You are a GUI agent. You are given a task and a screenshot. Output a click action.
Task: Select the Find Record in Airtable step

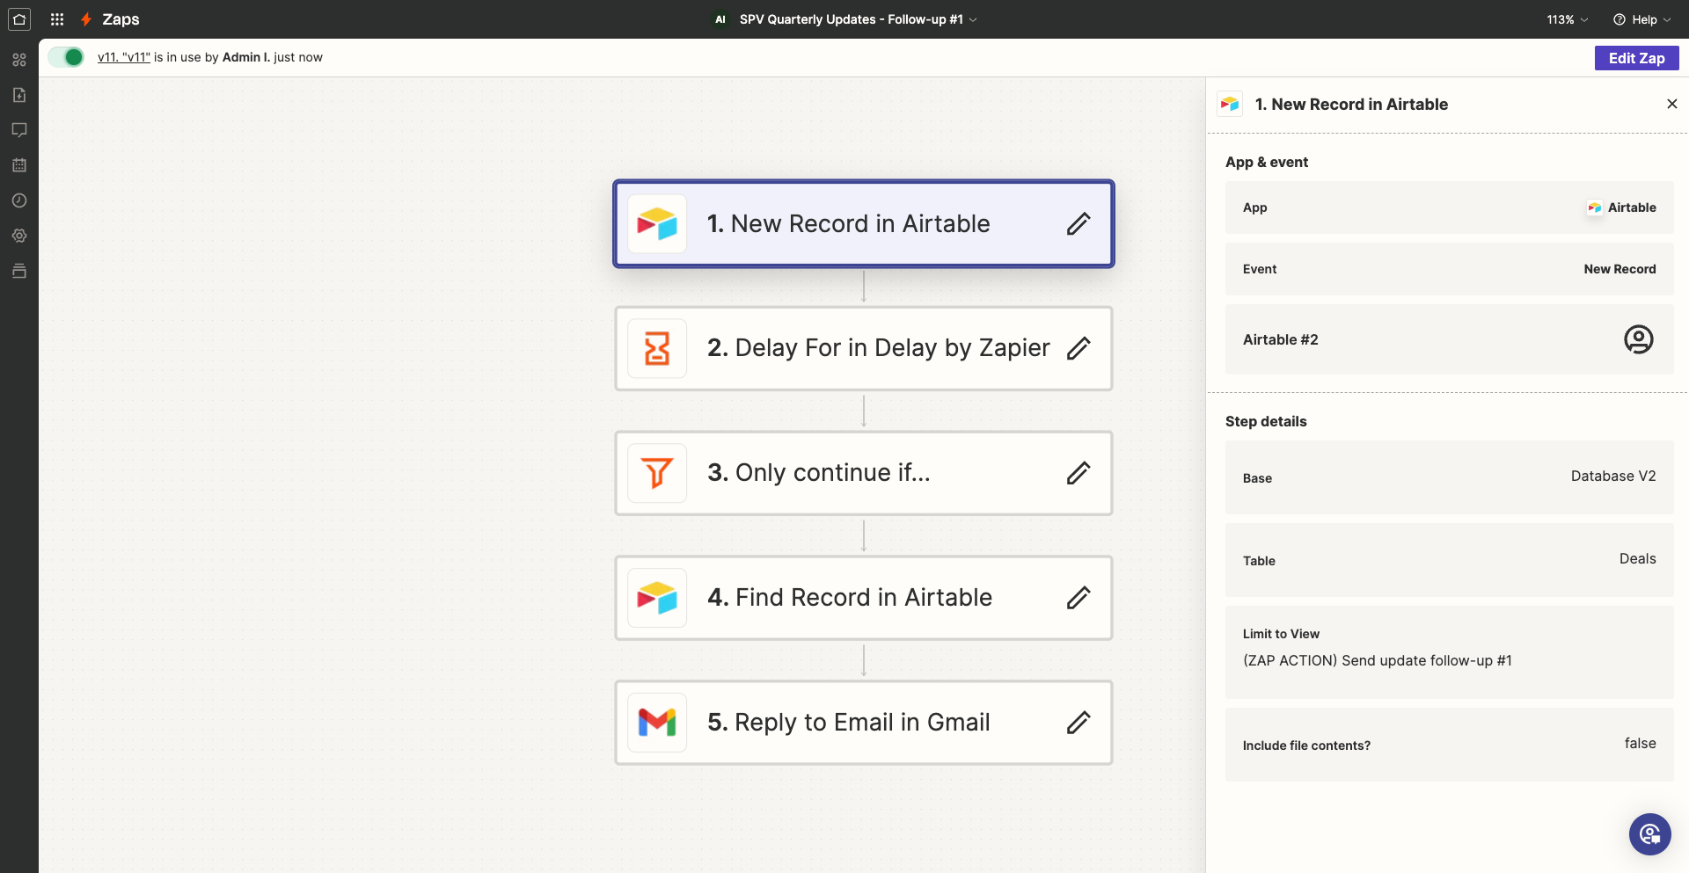(x=864, y=598)
